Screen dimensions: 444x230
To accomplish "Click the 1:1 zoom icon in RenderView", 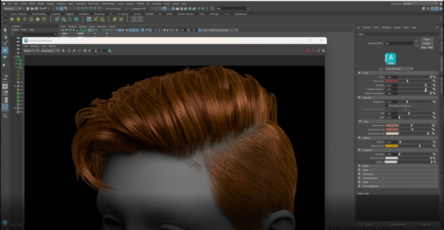I will click(79, 51).
